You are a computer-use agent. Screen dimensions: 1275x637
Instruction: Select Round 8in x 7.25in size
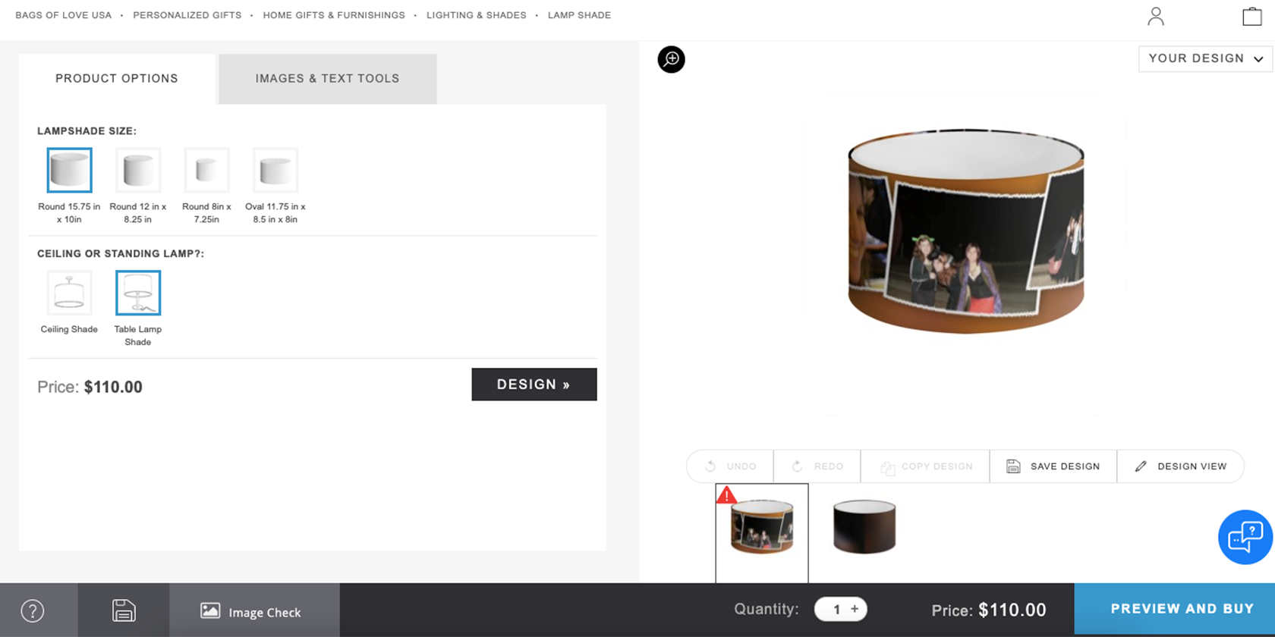[x=206, y=187]
